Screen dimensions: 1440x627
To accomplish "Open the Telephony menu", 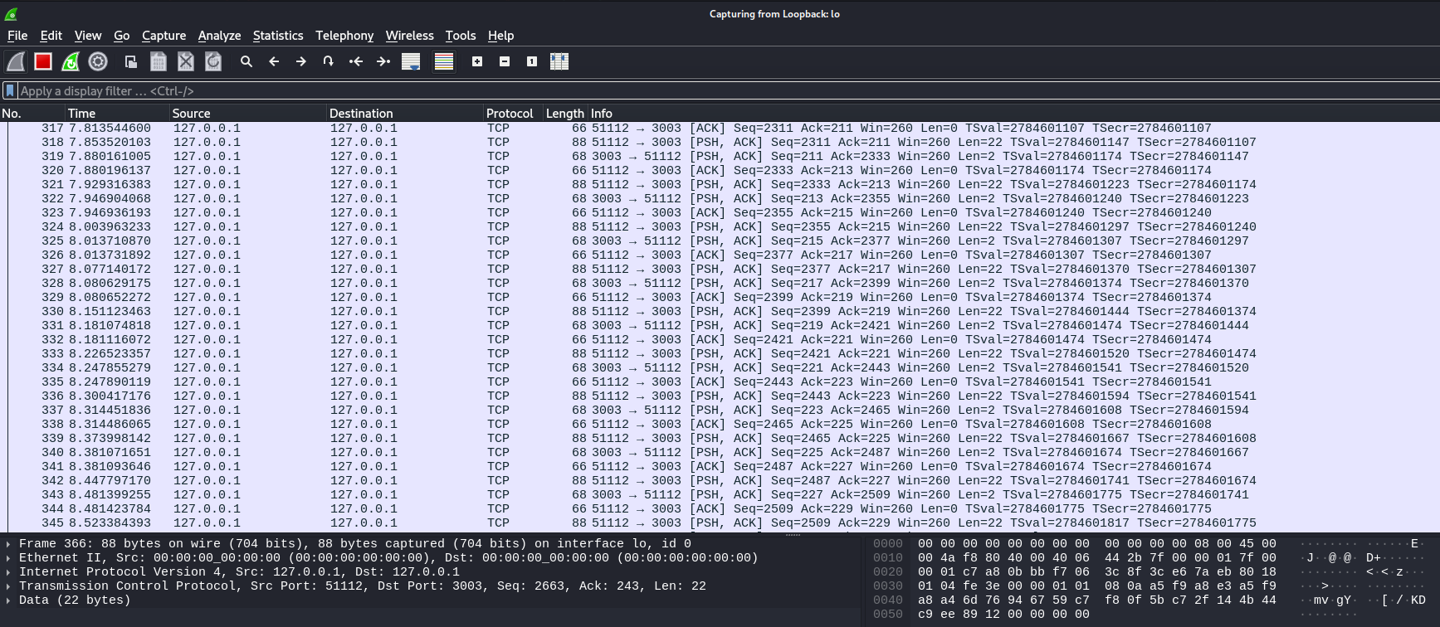I will [344, 36].
